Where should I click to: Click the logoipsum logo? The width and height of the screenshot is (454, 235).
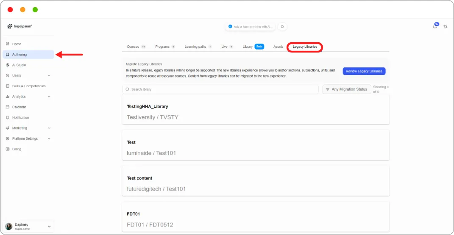(19, 26)
